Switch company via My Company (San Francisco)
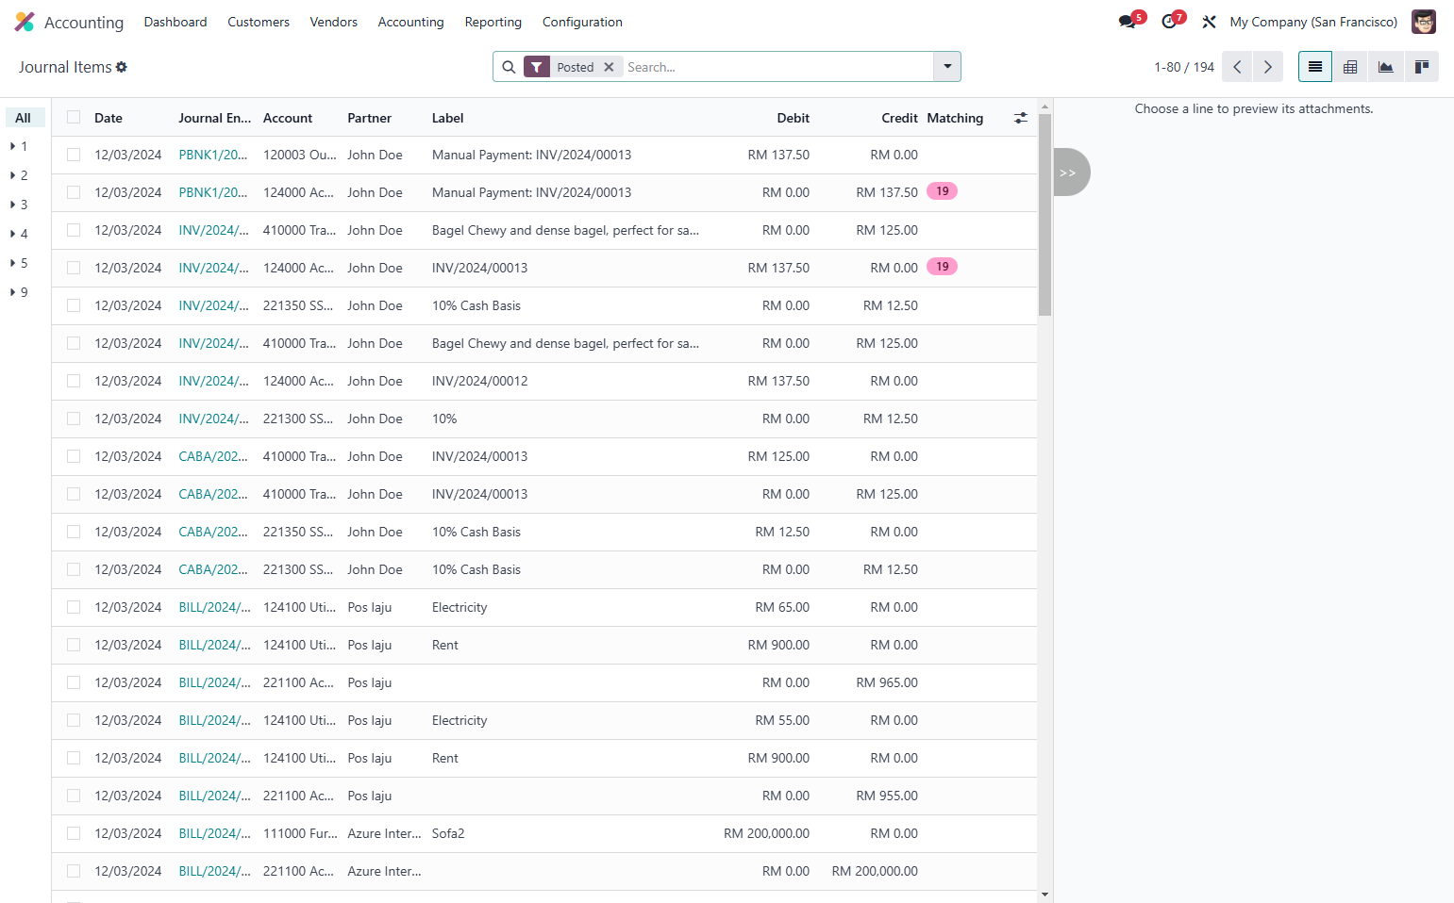 [x=1313, y=22]
